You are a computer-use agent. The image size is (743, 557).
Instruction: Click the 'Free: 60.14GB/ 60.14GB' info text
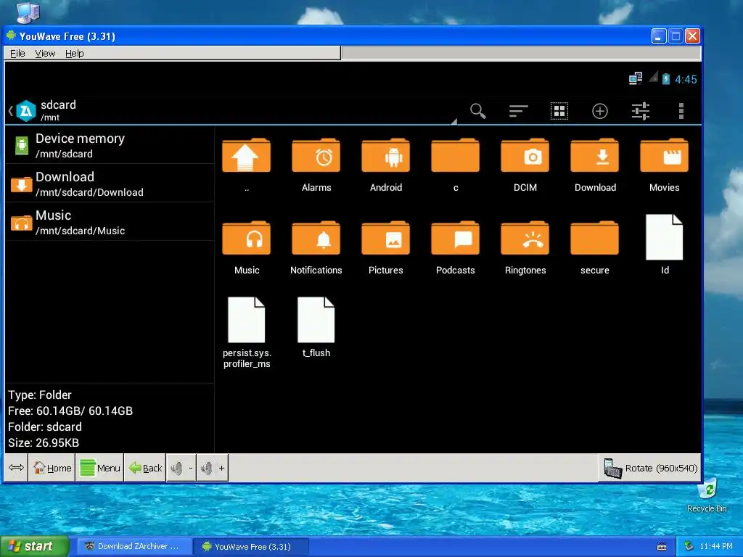[x=70, y=410]
